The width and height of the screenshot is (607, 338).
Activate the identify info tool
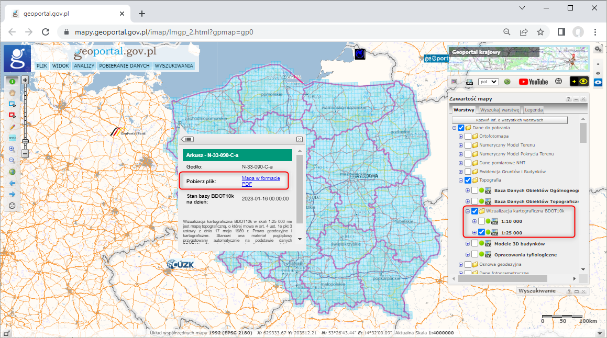coord(12,82)
